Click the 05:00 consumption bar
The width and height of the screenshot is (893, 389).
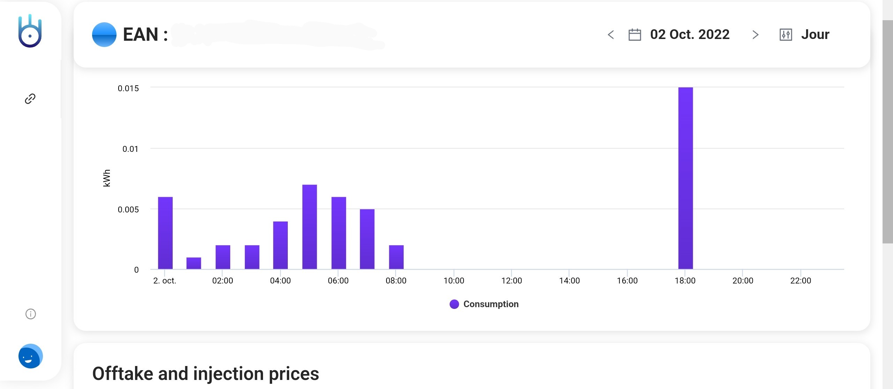tap(309, 226)
